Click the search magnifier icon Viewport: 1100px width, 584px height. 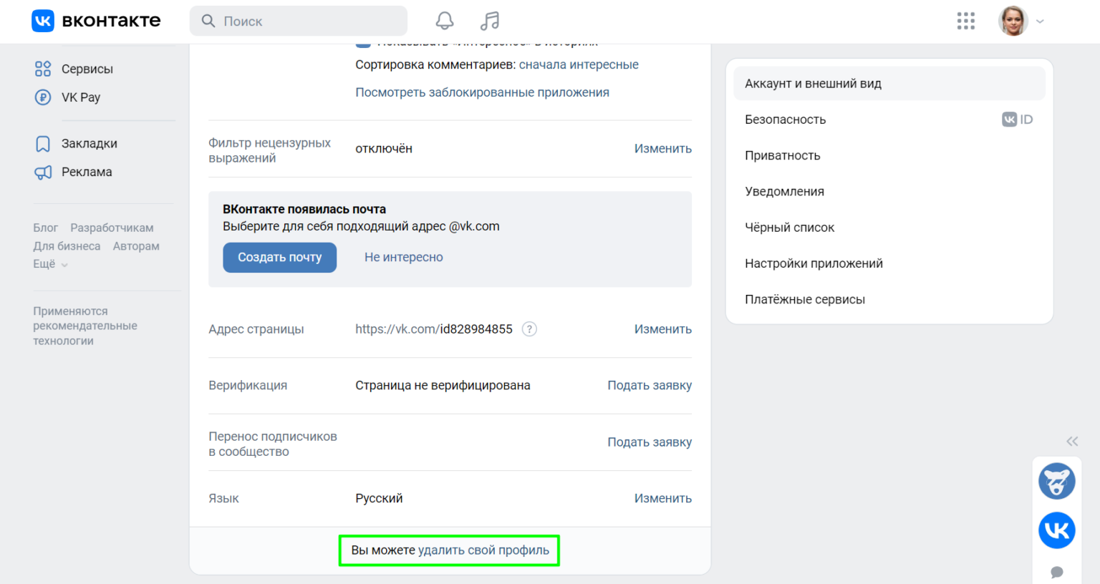pyautogui.click(x=208, y=21)
